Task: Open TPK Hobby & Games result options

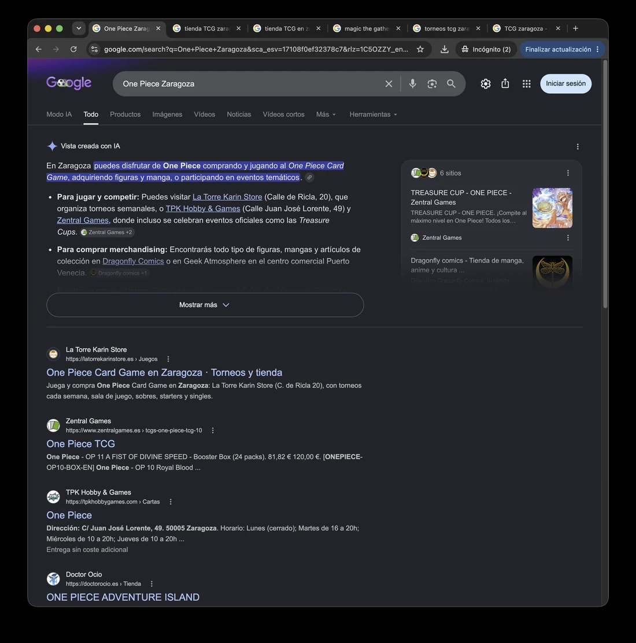Action: [171, 501]
